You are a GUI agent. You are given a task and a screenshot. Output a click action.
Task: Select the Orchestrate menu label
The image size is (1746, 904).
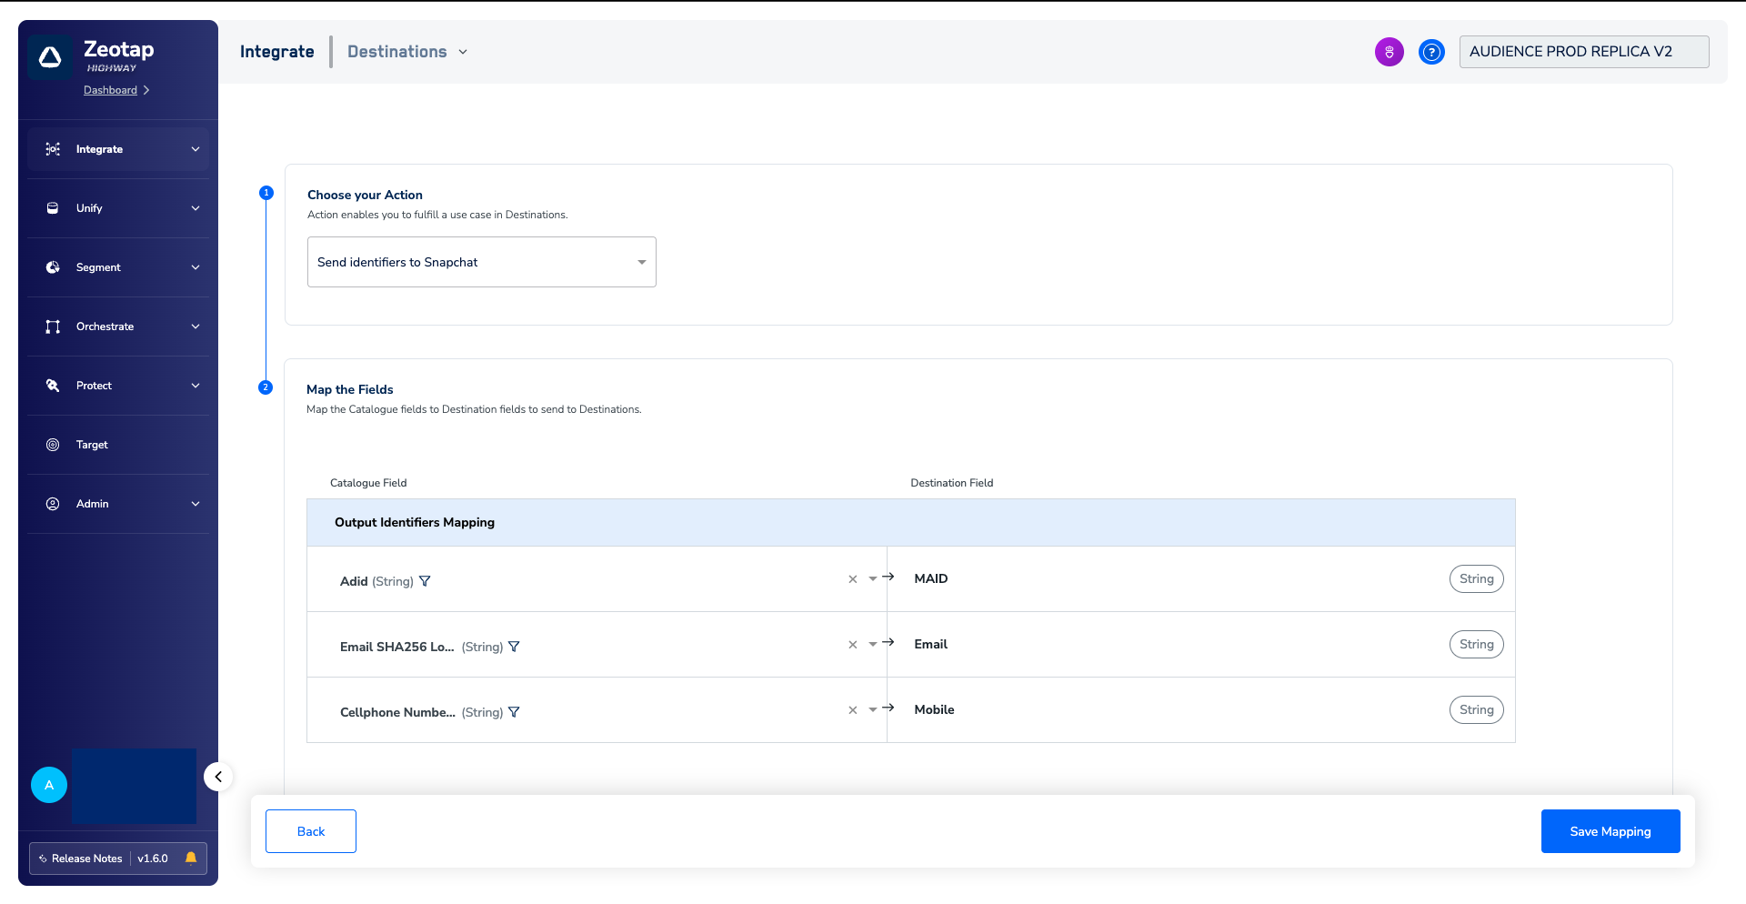click(105, 326)
